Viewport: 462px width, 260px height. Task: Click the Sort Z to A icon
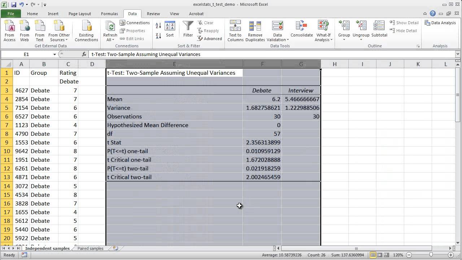[x=158, y=36]
